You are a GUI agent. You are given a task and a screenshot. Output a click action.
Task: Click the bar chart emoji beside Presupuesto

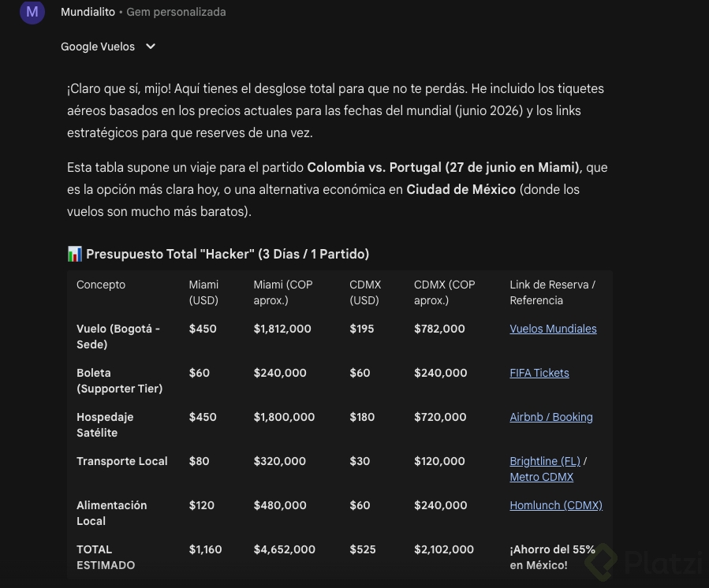75,254
